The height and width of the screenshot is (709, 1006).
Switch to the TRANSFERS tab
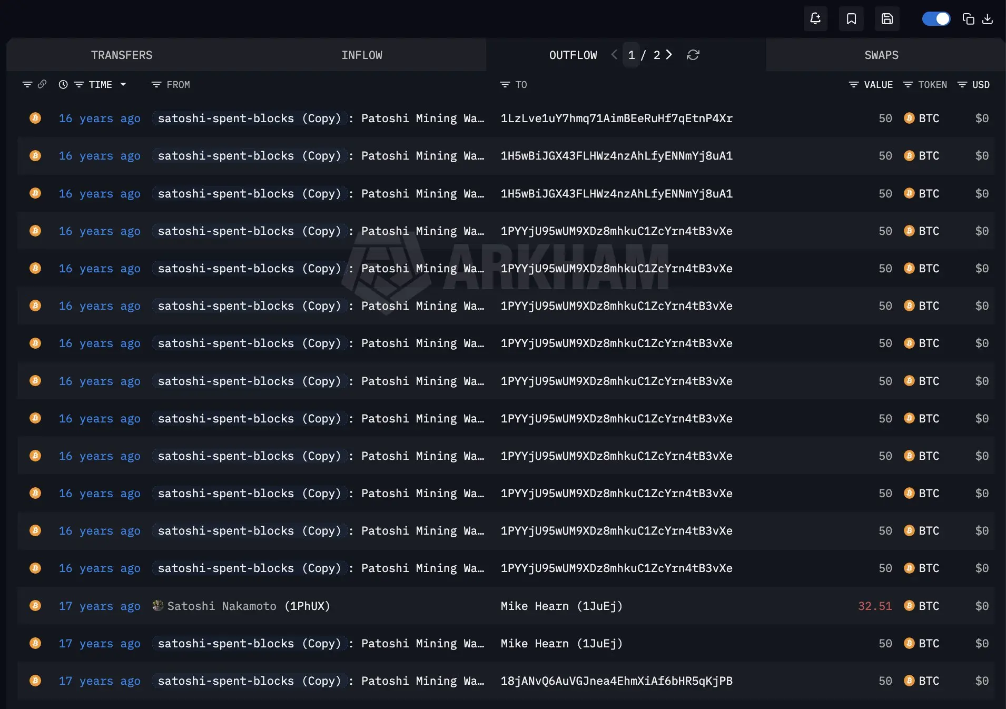tap(122, 55)
